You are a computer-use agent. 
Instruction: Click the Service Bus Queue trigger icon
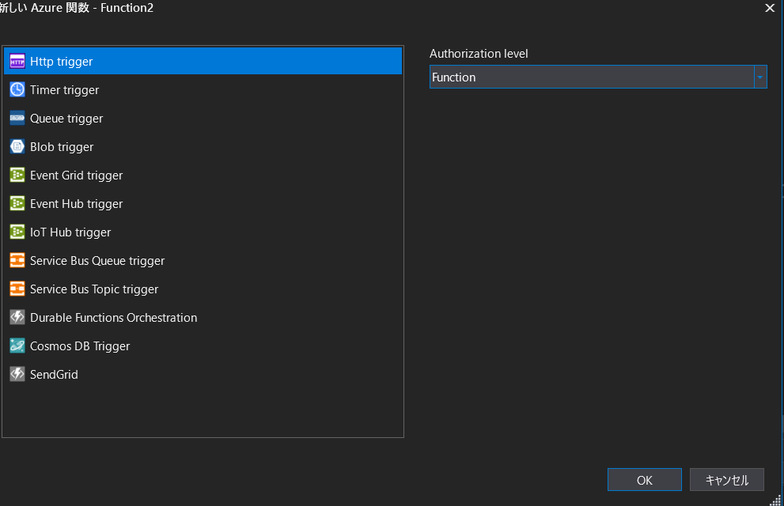click(x=17, y=261)
